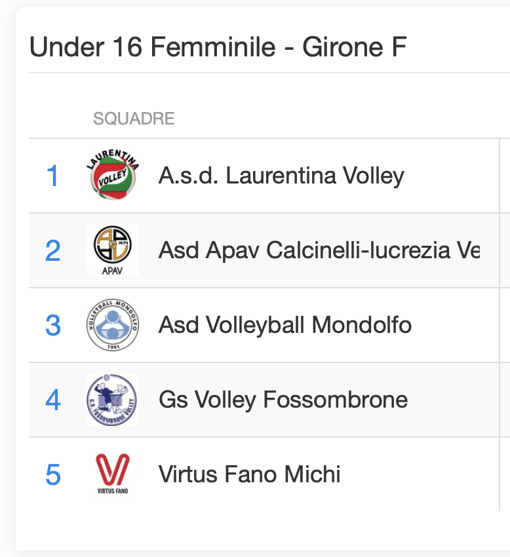Image resolution: width=510 pixels, height=557 pixels.
Task: Open the Gs Volley Fossombrone team link
Action: (283, 400)
